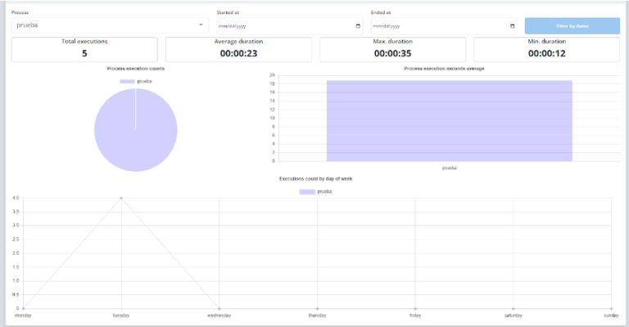Screen dimensions: 629x327
Task: Click the Ended at date field
Action: (x=444, y=26)
